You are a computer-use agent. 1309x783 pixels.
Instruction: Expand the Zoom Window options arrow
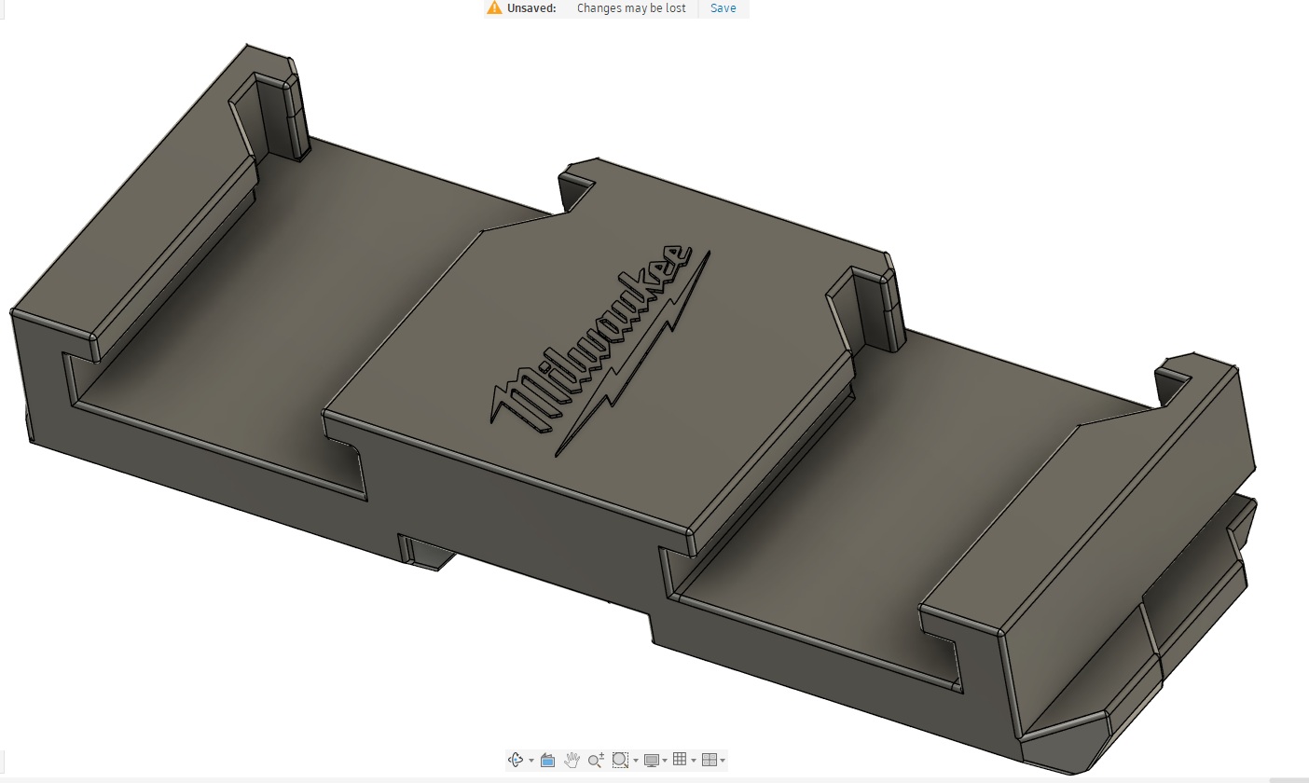pos(636,761)
